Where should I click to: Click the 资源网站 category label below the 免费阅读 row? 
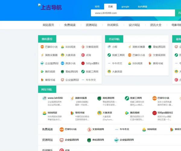[47, 140]
